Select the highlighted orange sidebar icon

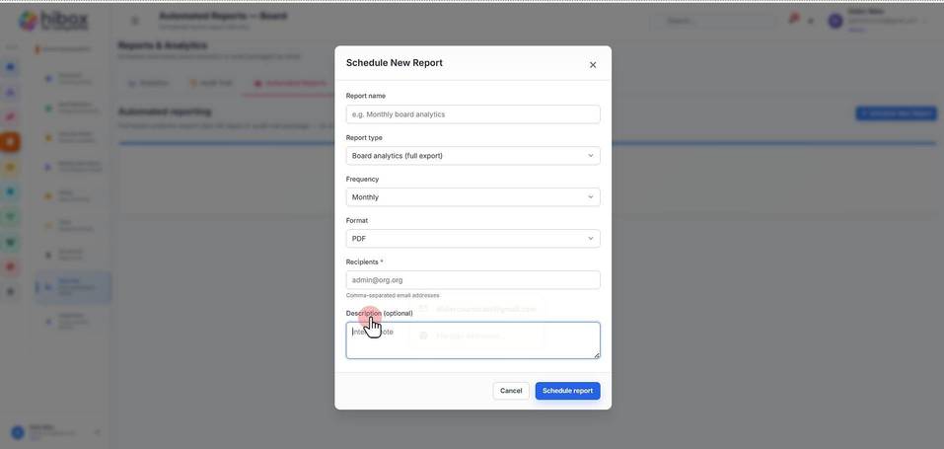[10, 142]
